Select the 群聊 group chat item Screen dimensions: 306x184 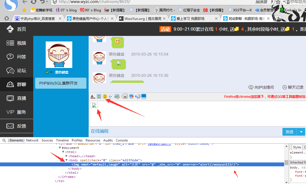click(16, 84)
